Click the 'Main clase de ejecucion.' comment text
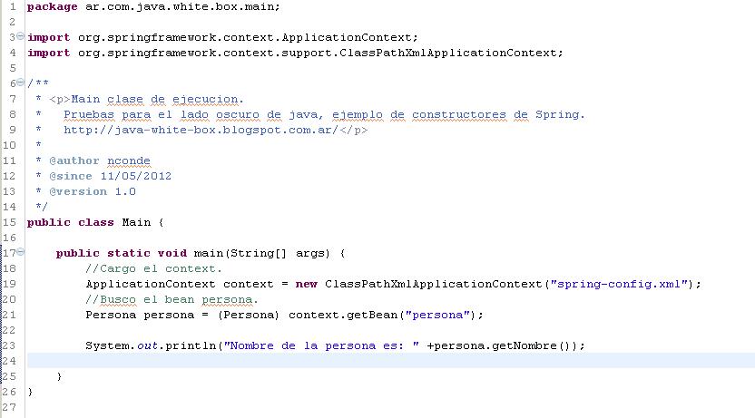This screenshot has width=755, height=418. (158, 99)
